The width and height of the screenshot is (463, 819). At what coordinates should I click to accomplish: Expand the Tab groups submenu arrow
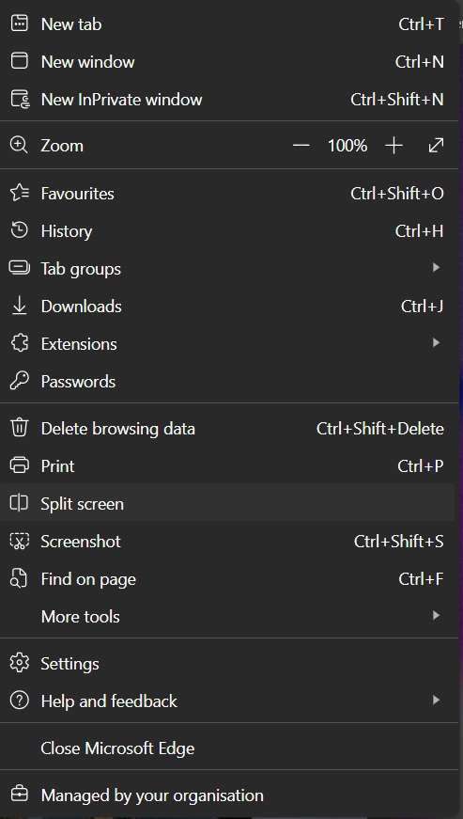click(437, 268)
